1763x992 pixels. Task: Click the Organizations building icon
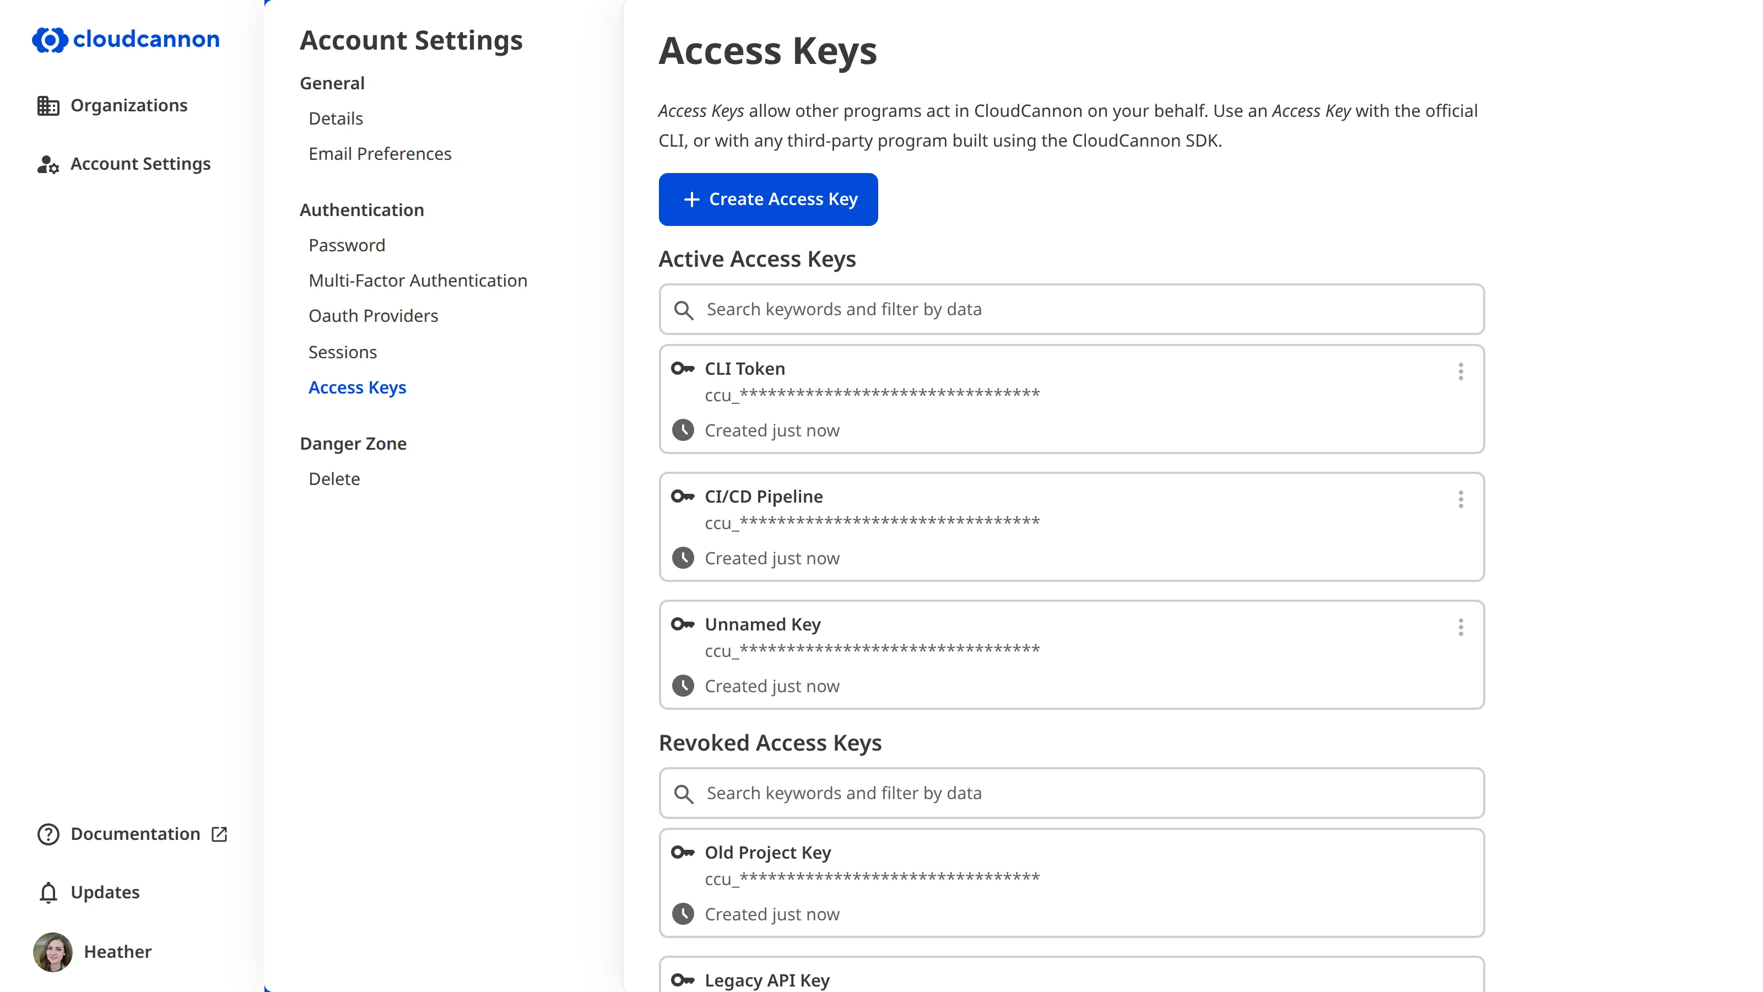(x=48, y=105)
